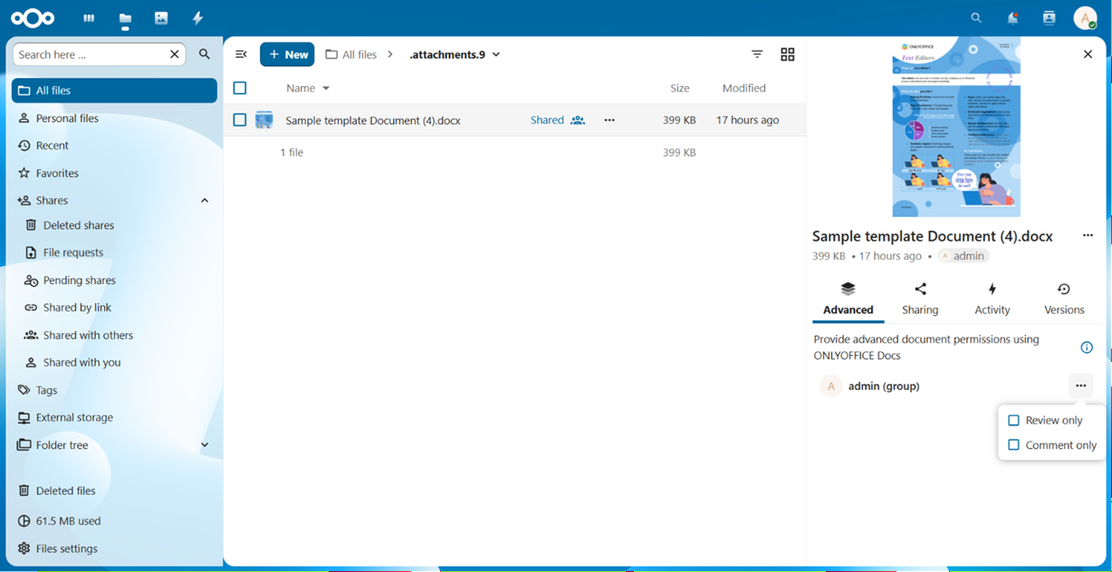The image size is (1112, 572).
Task: Open the Dashboard app icon
Action: (x=89, y=18)
